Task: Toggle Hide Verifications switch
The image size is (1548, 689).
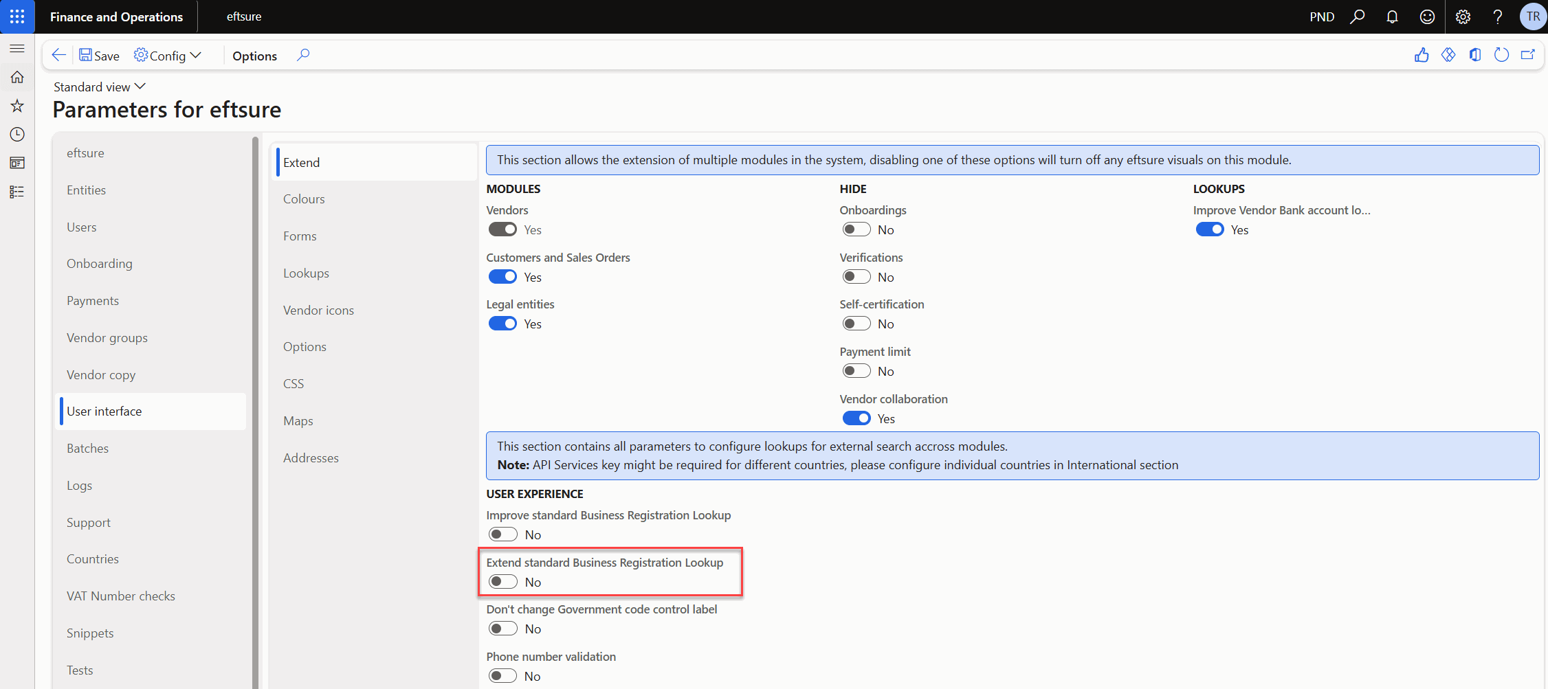Action: [x=856, y=277]
